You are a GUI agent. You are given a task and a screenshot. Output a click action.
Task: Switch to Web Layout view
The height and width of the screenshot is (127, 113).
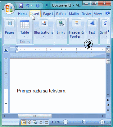pyautogui.click(x=35, y=122)
